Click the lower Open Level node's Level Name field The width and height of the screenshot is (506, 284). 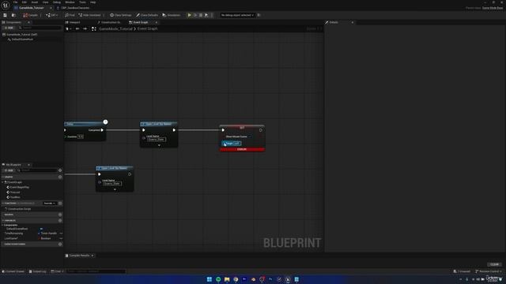pos(112,184)
